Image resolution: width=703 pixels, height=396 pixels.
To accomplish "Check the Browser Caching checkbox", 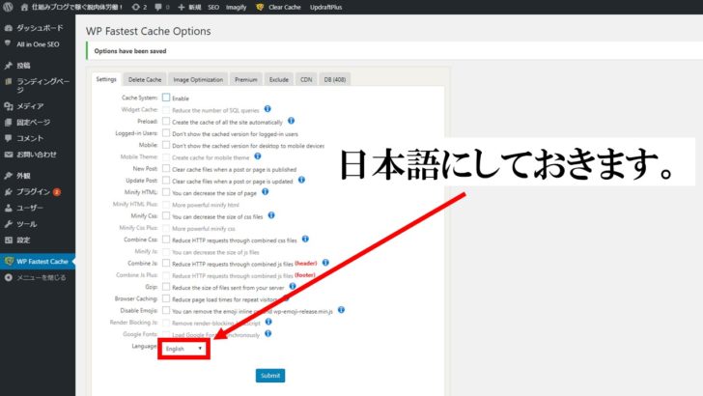I will pyautogui.click(x=166, y=298).
